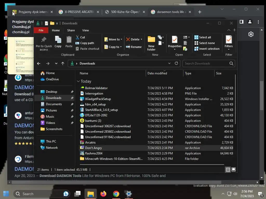Sort by Size column header

(x=225, y=73)
